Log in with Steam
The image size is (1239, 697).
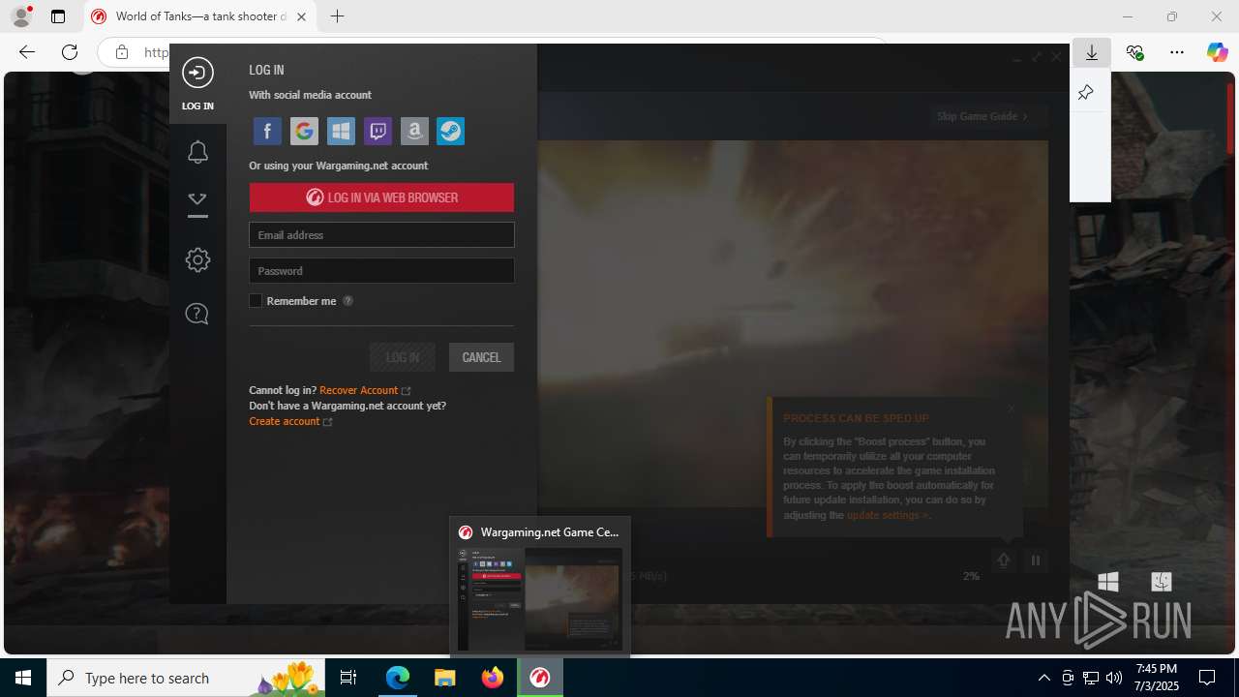(x=451, y=131)
